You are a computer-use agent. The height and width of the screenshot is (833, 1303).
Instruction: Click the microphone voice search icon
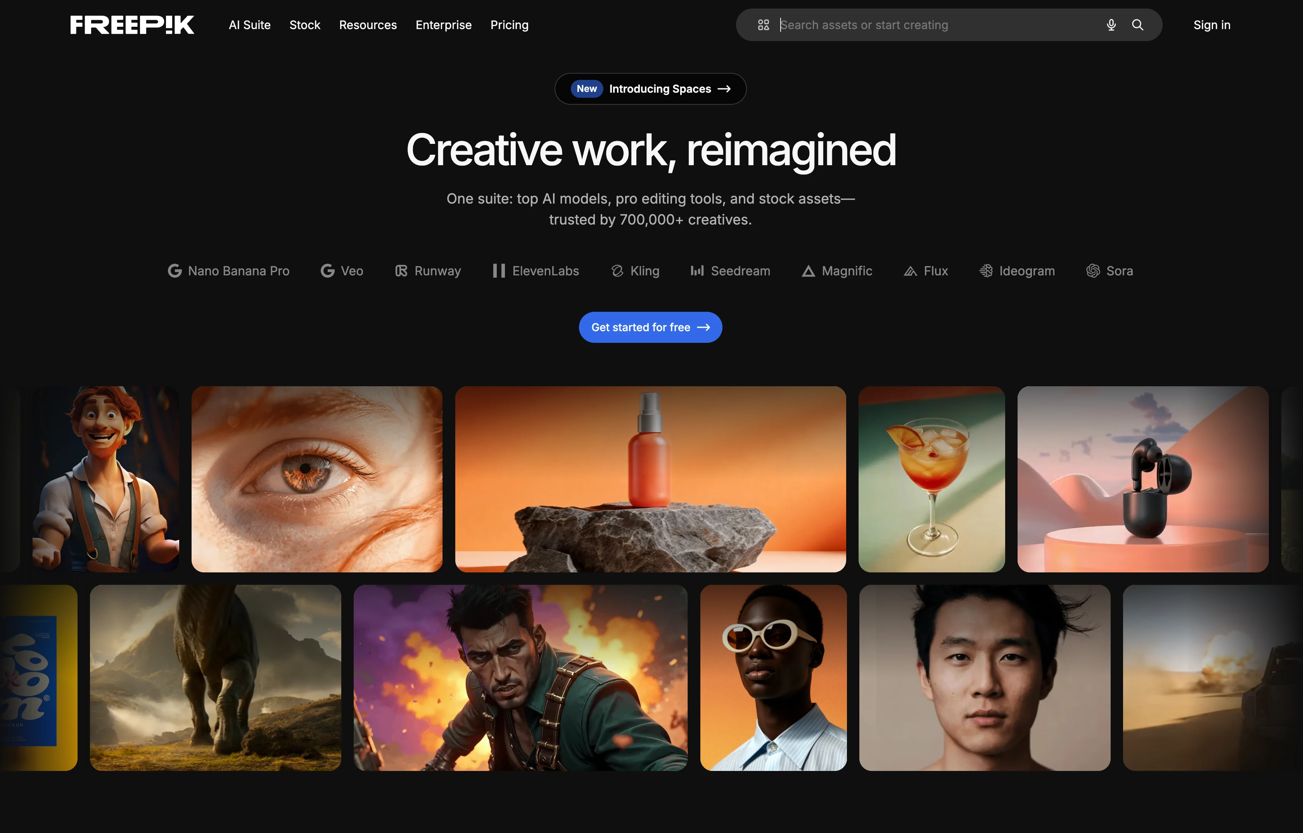point(1111,25)
